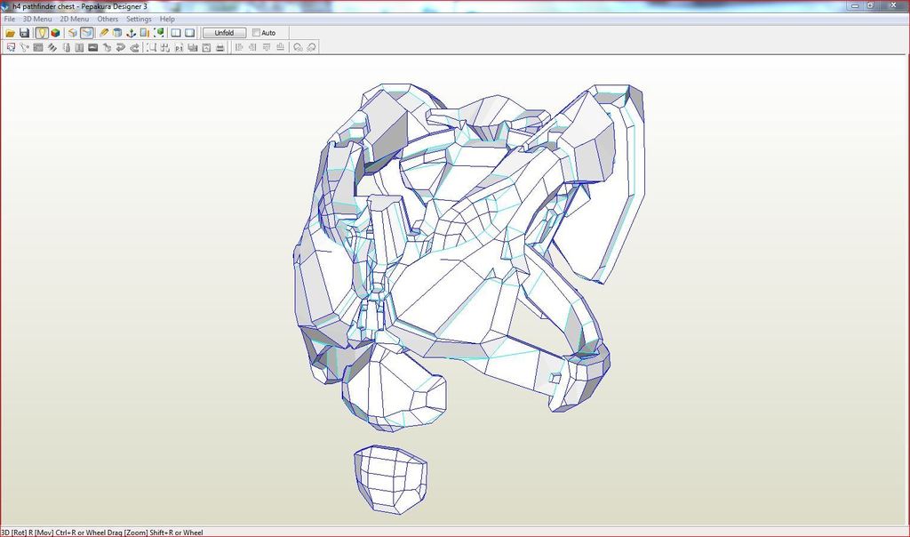Enable the Auto checkbox
Screen dimensions: 910x537
click(x=257, y=33)
